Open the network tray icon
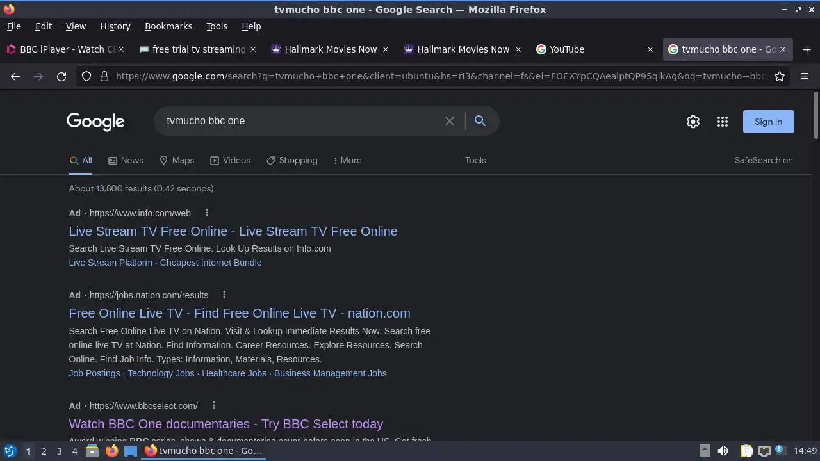Image resolution: width=820 pixels, height=461 pixels. click(764, 451)
